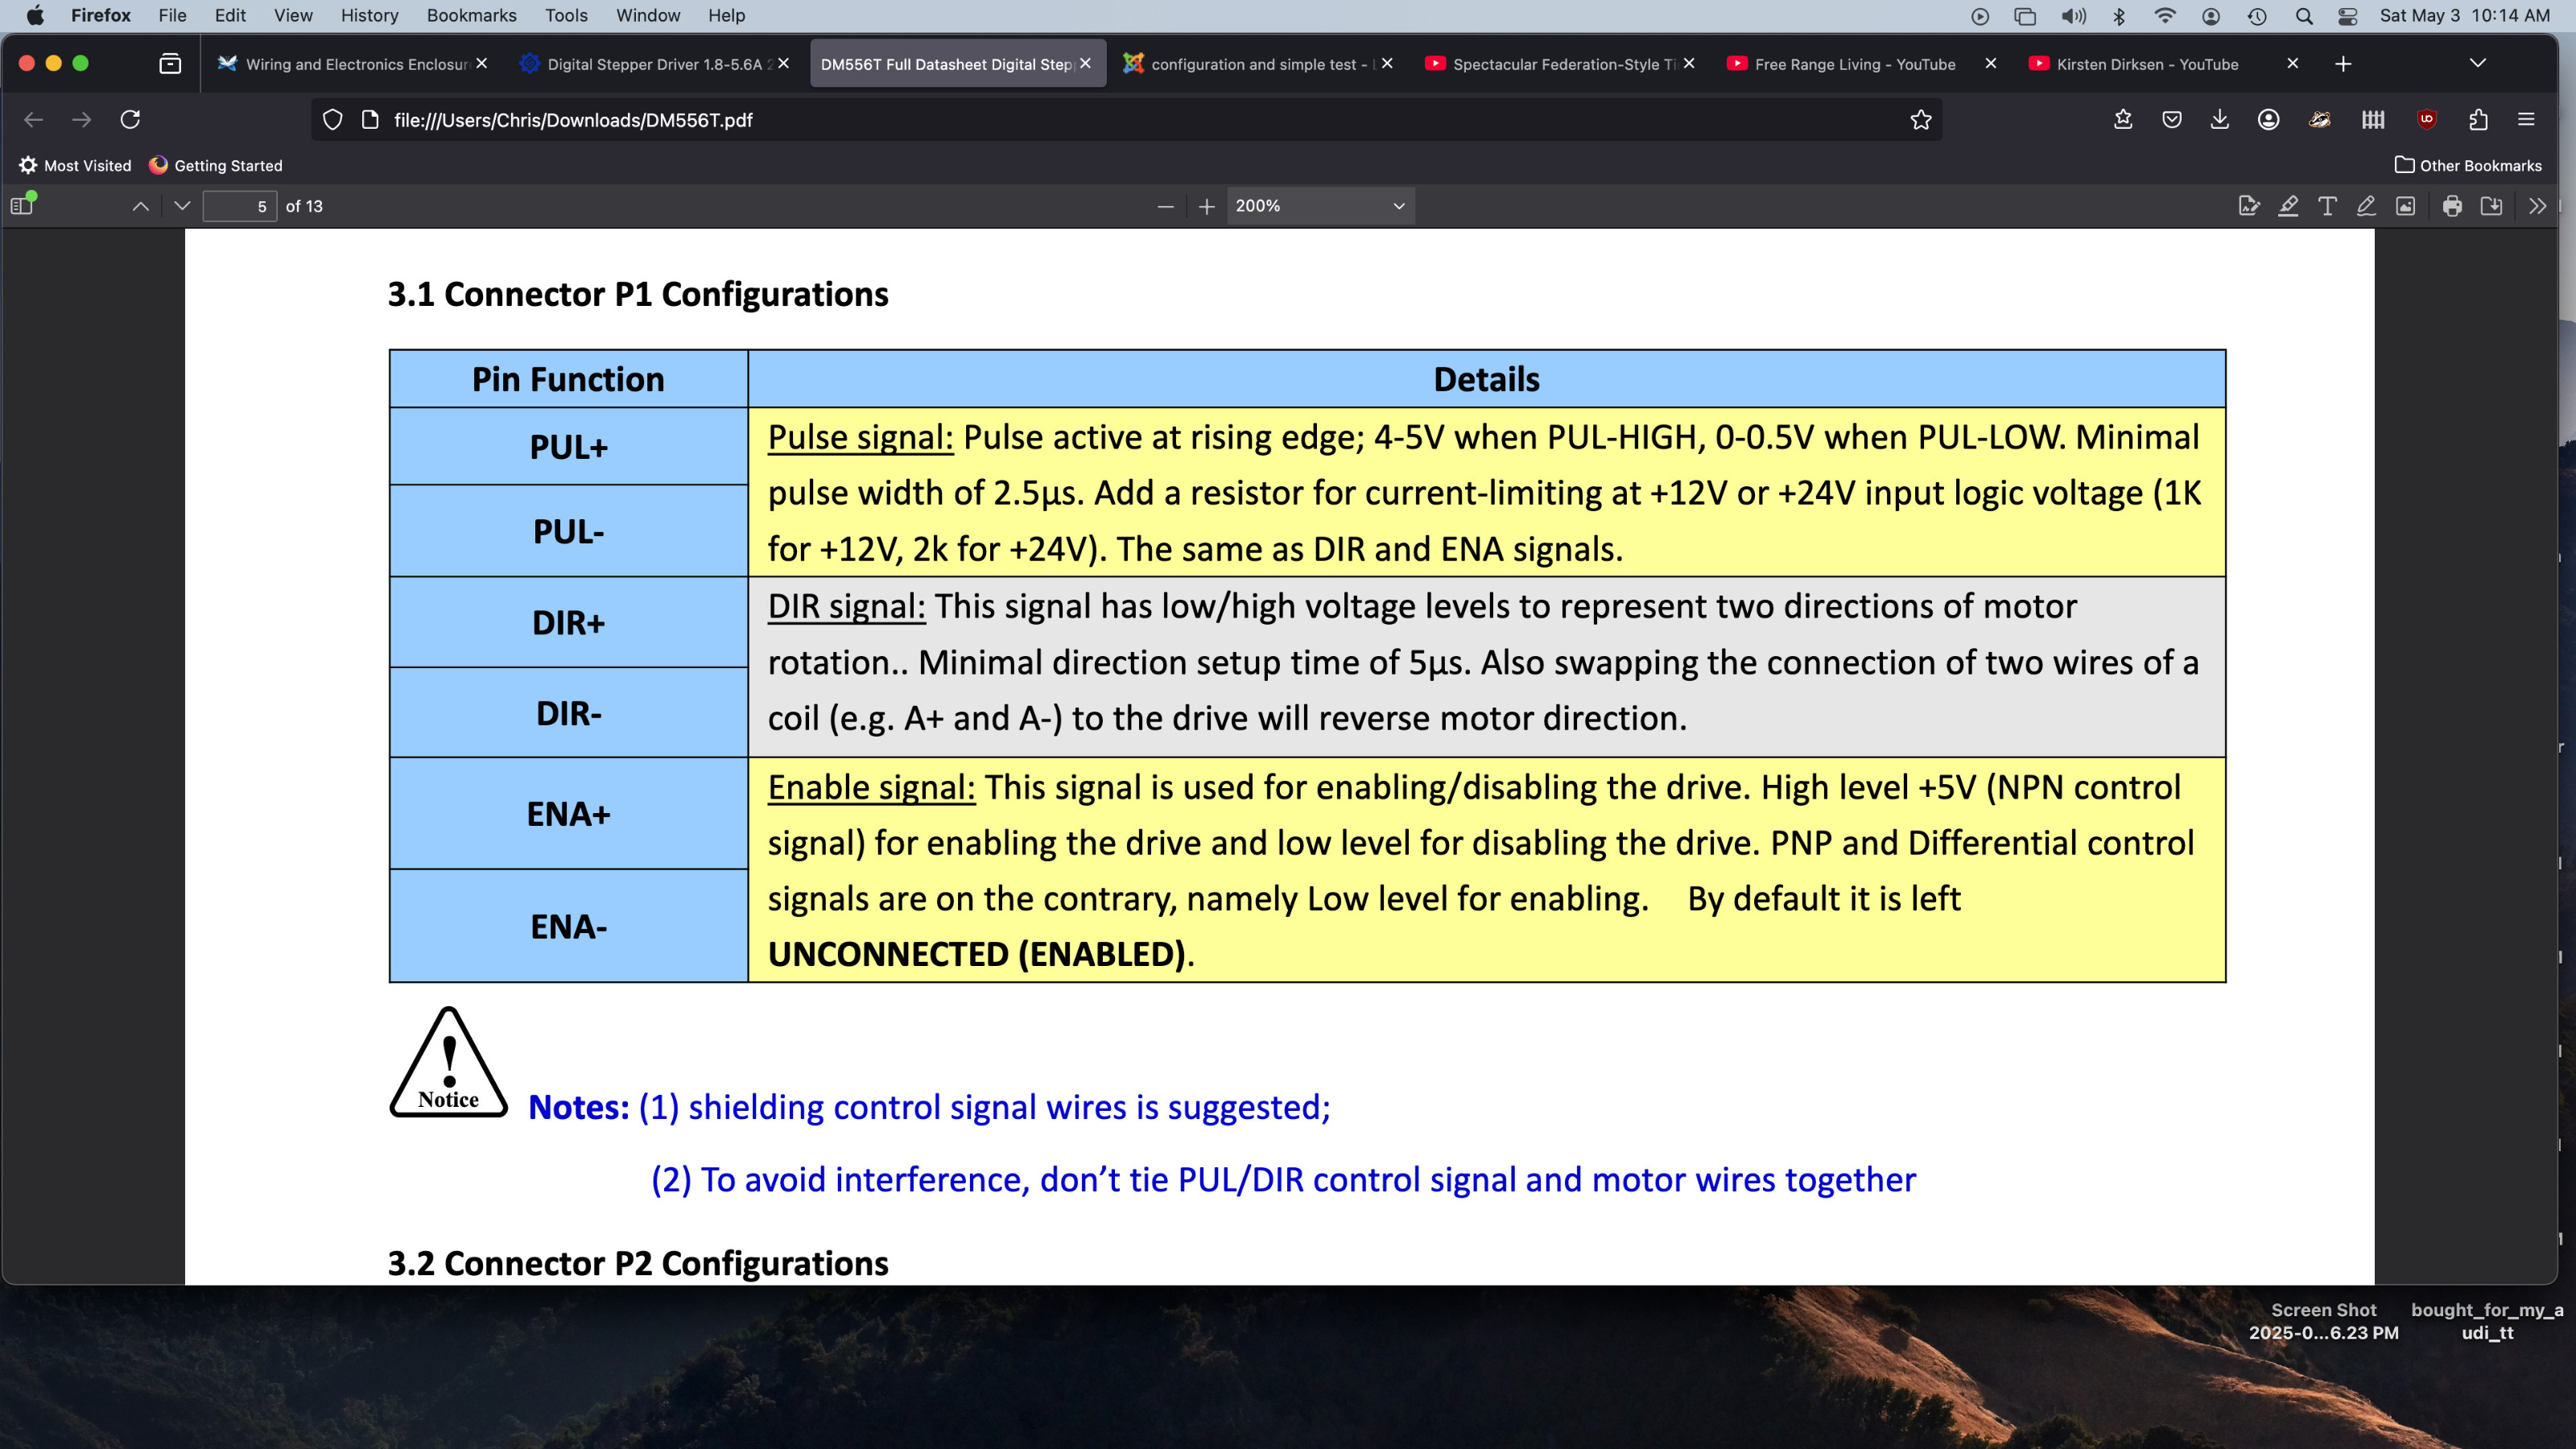Open the volume control menu
Viewport: 2576px width, 1449px height.
(x=2074, y=16)
